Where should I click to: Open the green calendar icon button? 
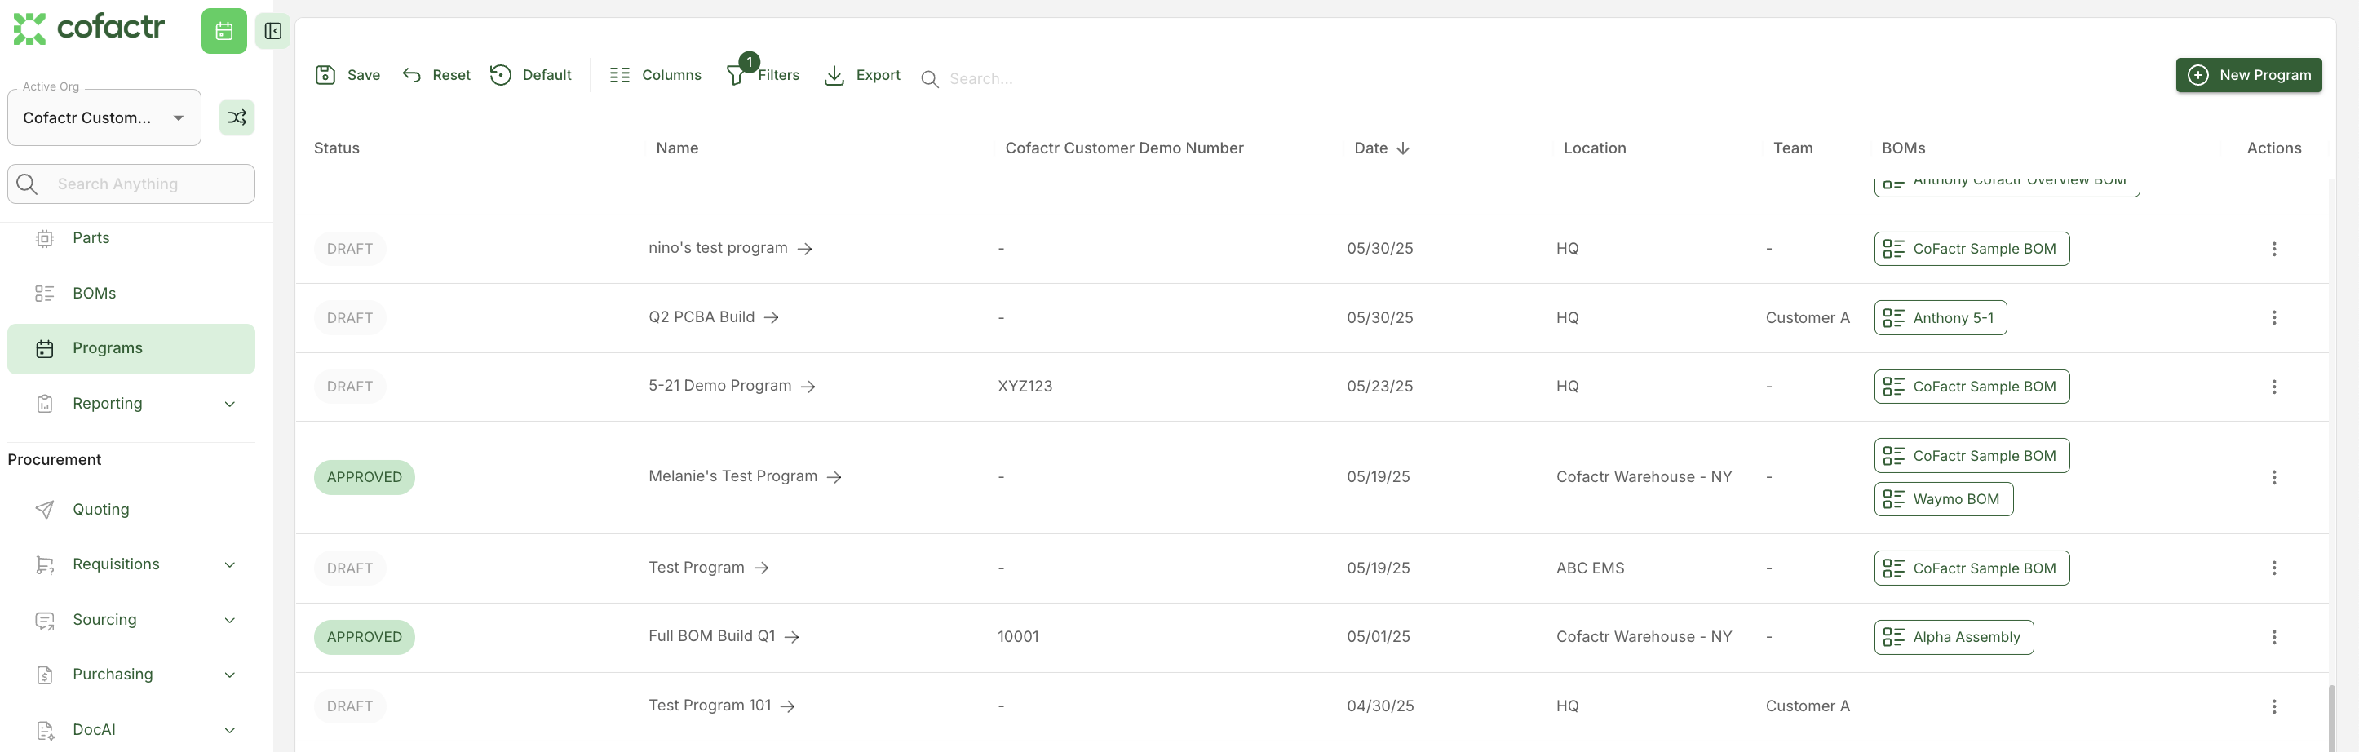(224, 31)
